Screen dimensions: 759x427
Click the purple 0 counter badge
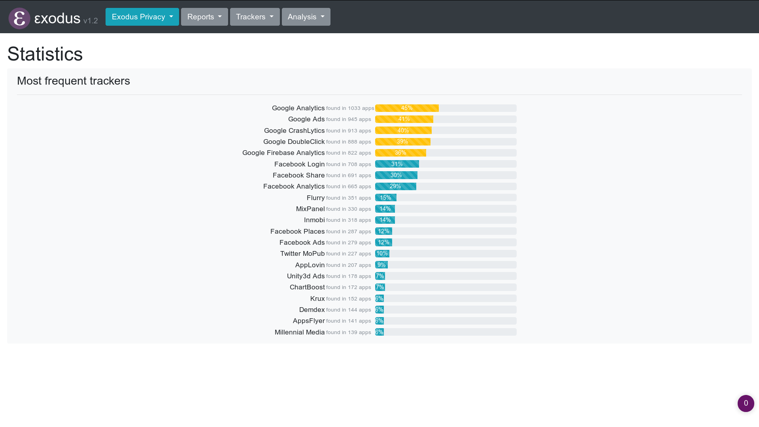pyautogui.click(x=746, y=403)
